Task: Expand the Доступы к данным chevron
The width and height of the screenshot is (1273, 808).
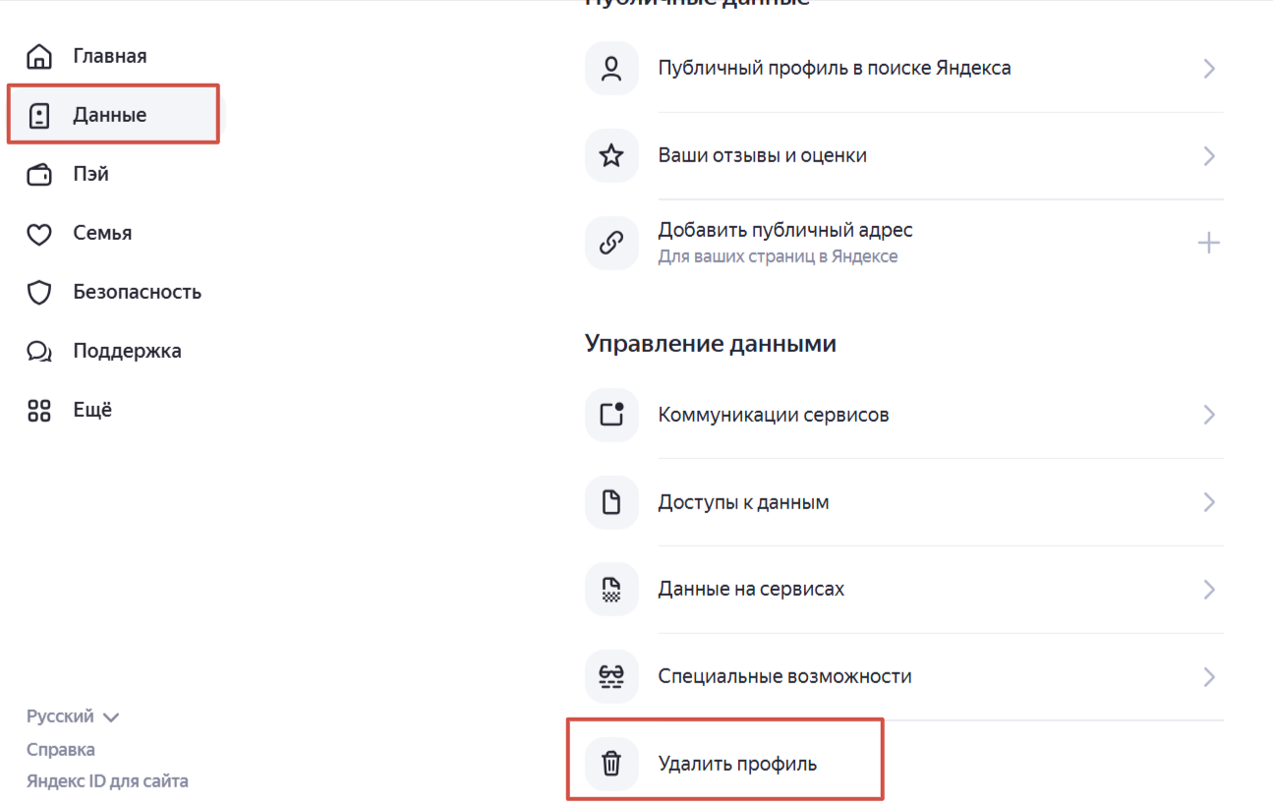Action: click(x=1209, y=502)
